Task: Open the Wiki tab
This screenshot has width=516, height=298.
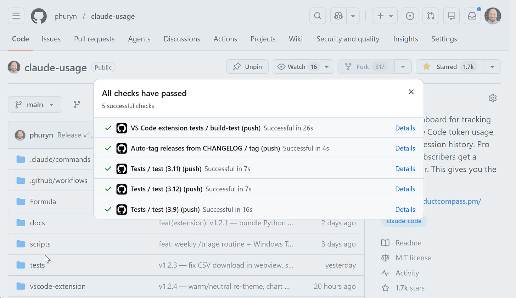Action: (296, 39)
